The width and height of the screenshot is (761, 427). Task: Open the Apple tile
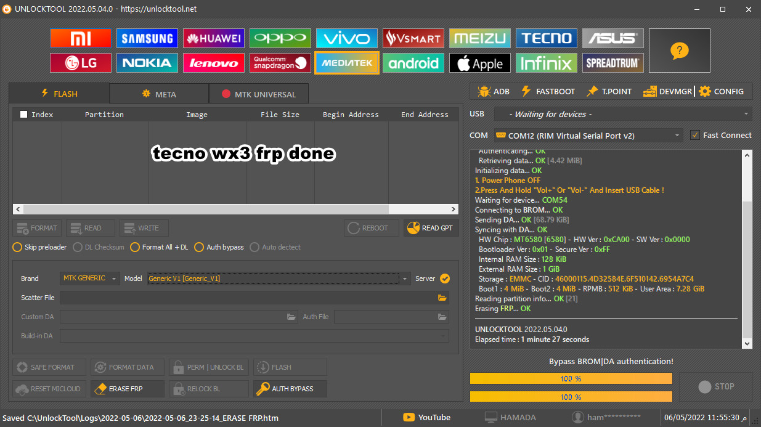pyautogui.click(x=480, y=63)
